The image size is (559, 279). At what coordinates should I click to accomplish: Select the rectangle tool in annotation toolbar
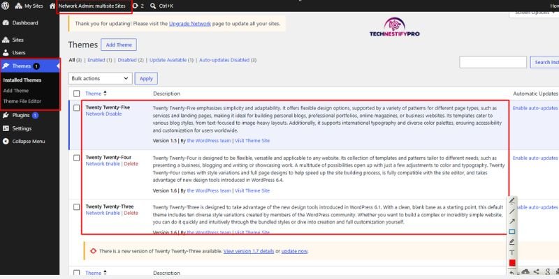point(512,232)
